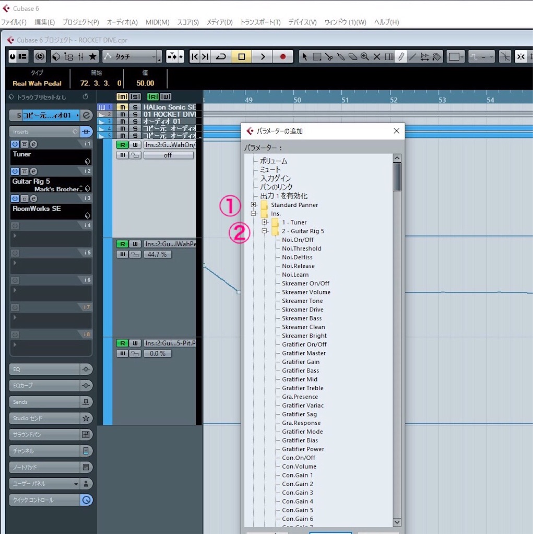Expand the Standard Panner folder

pyautogui.click(x=253, y=204)
